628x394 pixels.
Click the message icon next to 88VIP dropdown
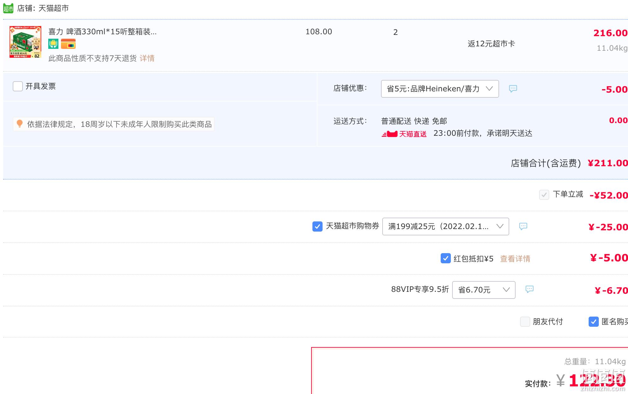(x=530, y=289)
